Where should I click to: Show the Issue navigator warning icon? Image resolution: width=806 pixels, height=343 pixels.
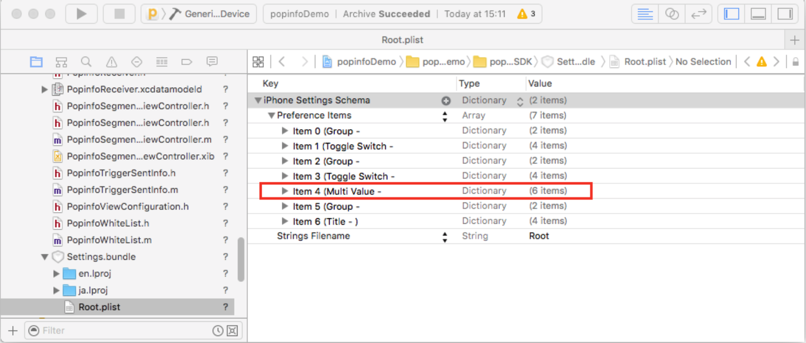[x=111, y=62]
